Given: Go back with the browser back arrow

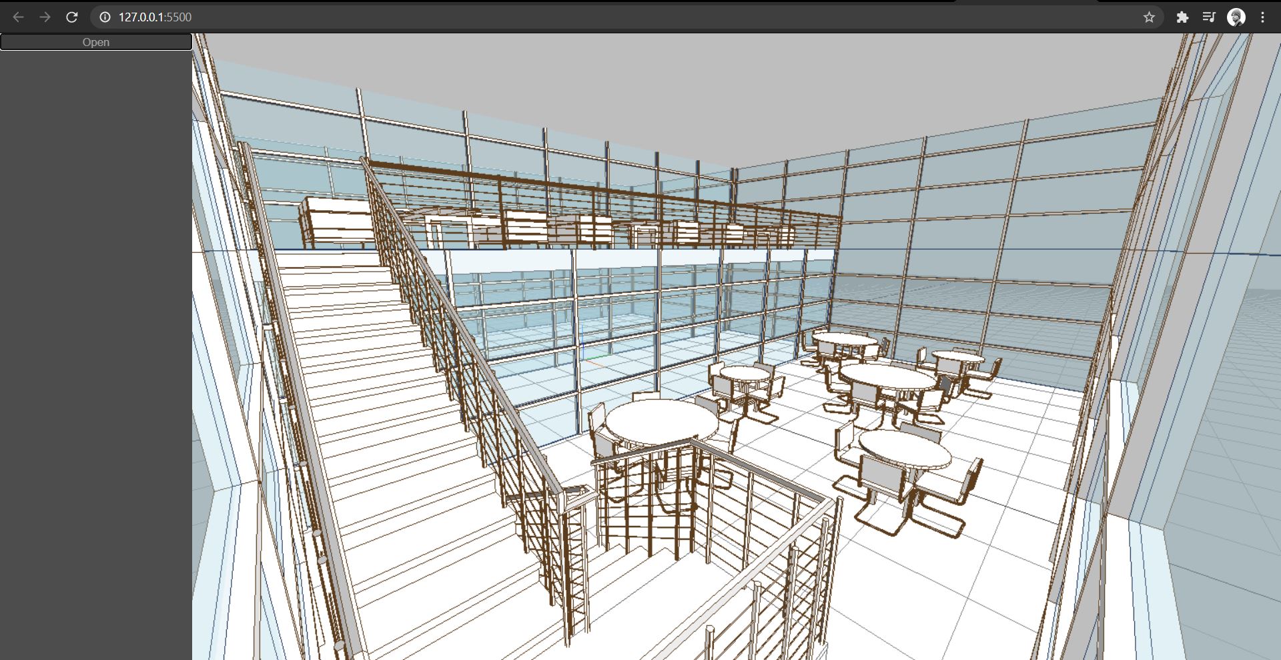Looking at the screenshot, I should click(18, 17).
